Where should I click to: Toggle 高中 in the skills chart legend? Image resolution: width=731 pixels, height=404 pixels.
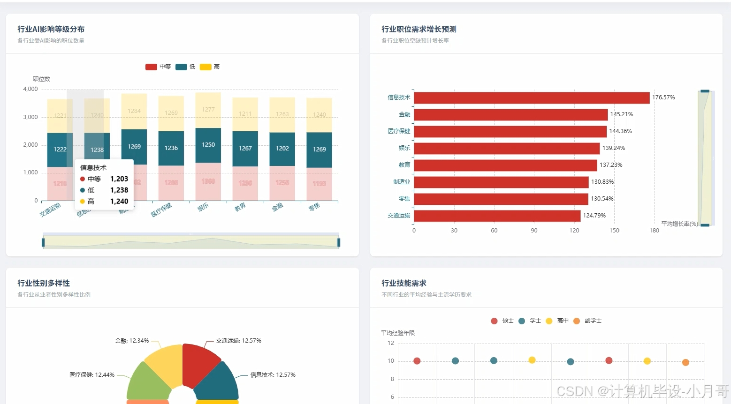(x=557, y=321)
